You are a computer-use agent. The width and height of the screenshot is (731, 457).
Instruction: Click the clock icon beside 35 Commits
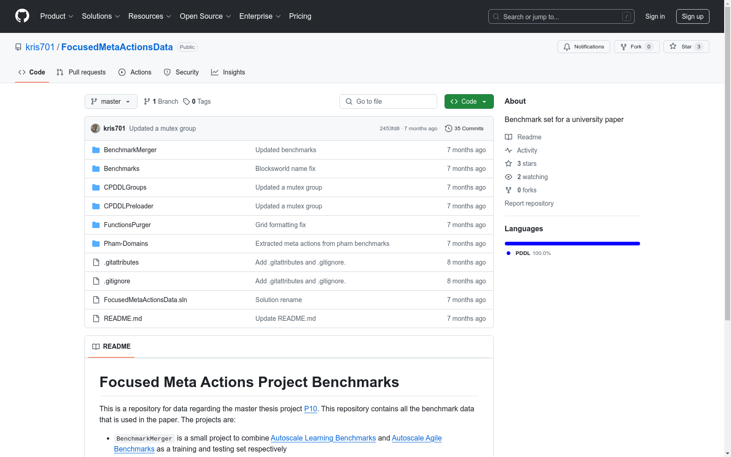point(449,128)
